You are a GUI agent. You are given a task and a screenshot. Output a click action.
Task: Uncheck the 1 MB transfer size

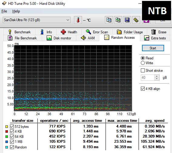12,141
